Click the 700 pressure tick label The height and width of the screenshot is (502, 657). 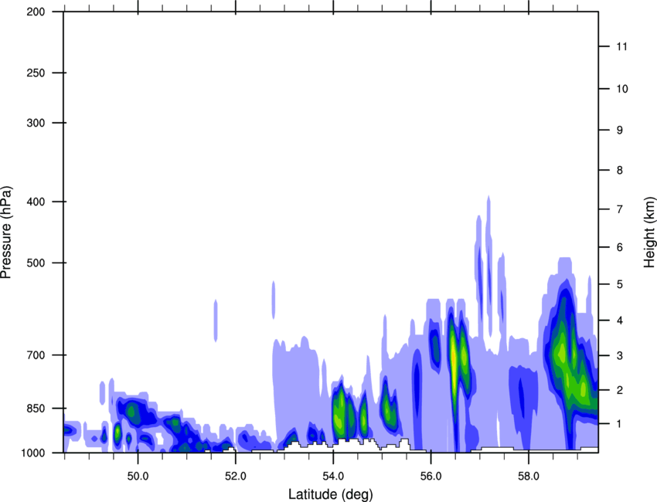[x=36, y=355]
